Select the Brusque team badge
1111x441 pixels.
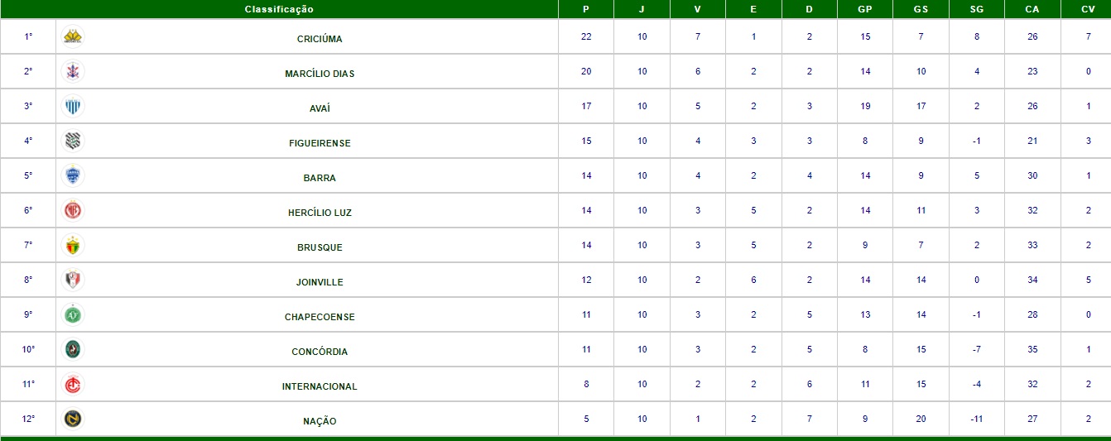coord(74,246)
